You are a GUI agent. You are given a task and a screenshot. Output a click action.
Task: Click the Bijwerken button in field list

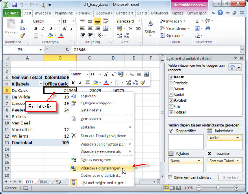pyautogui.click(x=230, y=177)
